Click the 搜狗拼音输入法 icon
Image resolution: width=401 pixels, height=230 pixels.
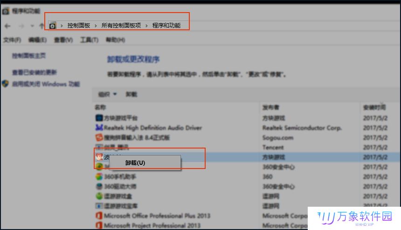tap(99, 137)
